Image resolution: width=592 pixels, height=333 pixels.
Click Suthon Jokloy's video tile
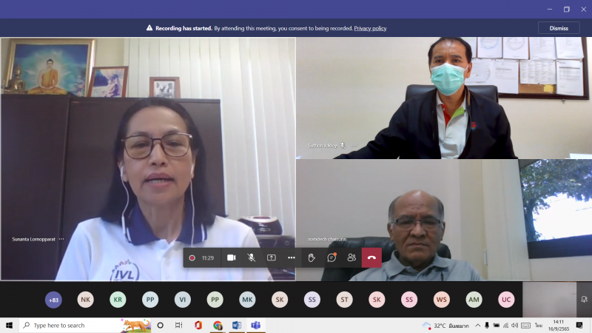[x=444, y=98]
